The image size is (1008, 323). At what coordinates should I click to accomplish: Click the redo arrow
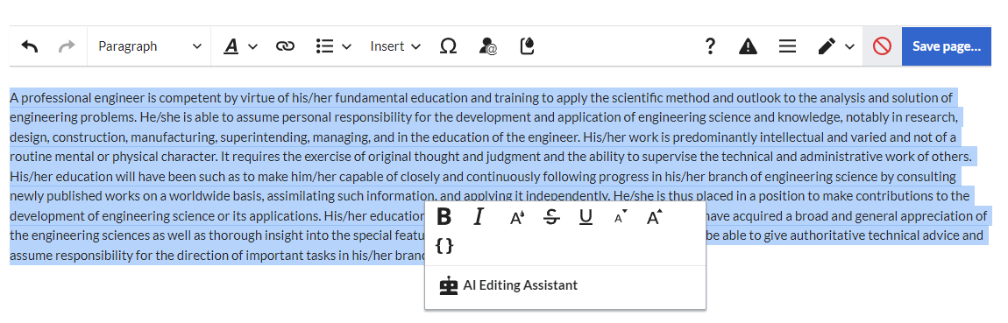(67, 46)
